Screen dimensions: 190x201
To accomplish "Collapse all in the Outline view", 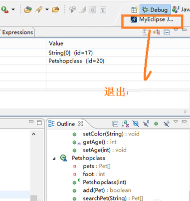I will click(115, 124).
